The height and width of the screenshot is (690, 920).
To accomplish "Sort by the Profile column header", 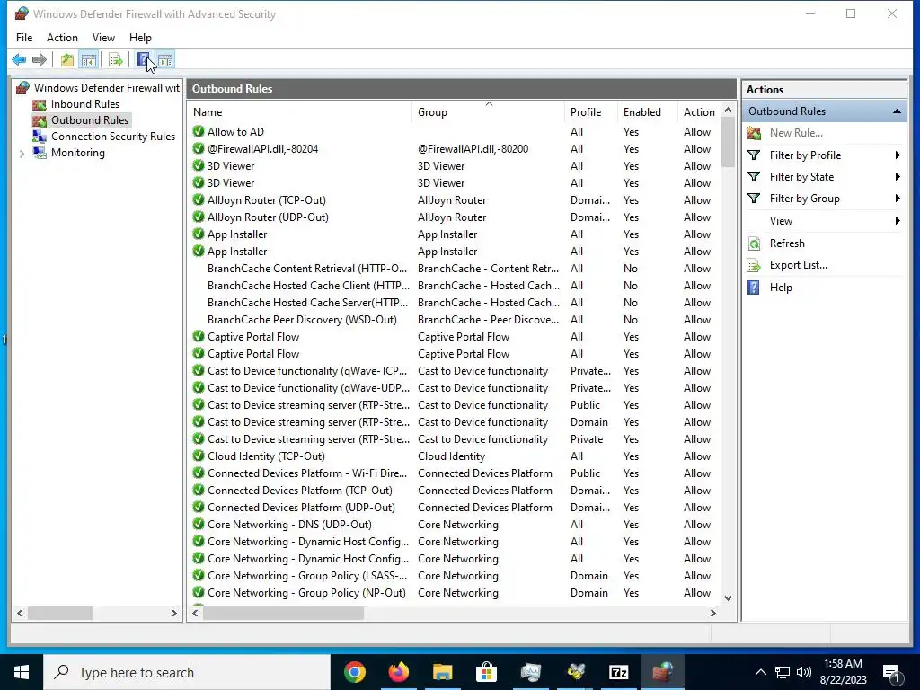I will coord(590,112).
